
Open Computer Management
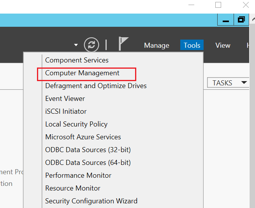point(82,73)
